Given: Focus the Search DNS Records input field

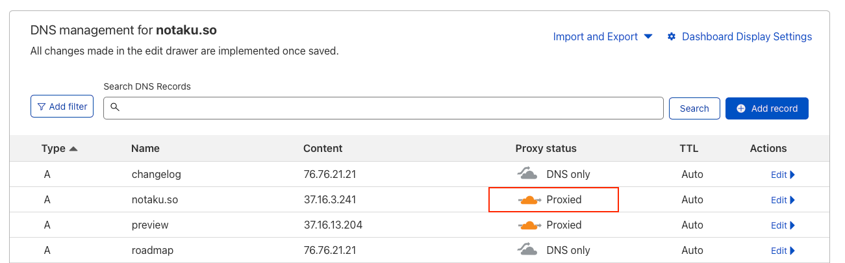Looking at the screenshot, I should pyautogui.click(x=390, y=108).
